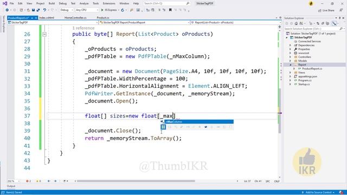Click the Live Share button

pyautogui.click(x=326, y=10)
